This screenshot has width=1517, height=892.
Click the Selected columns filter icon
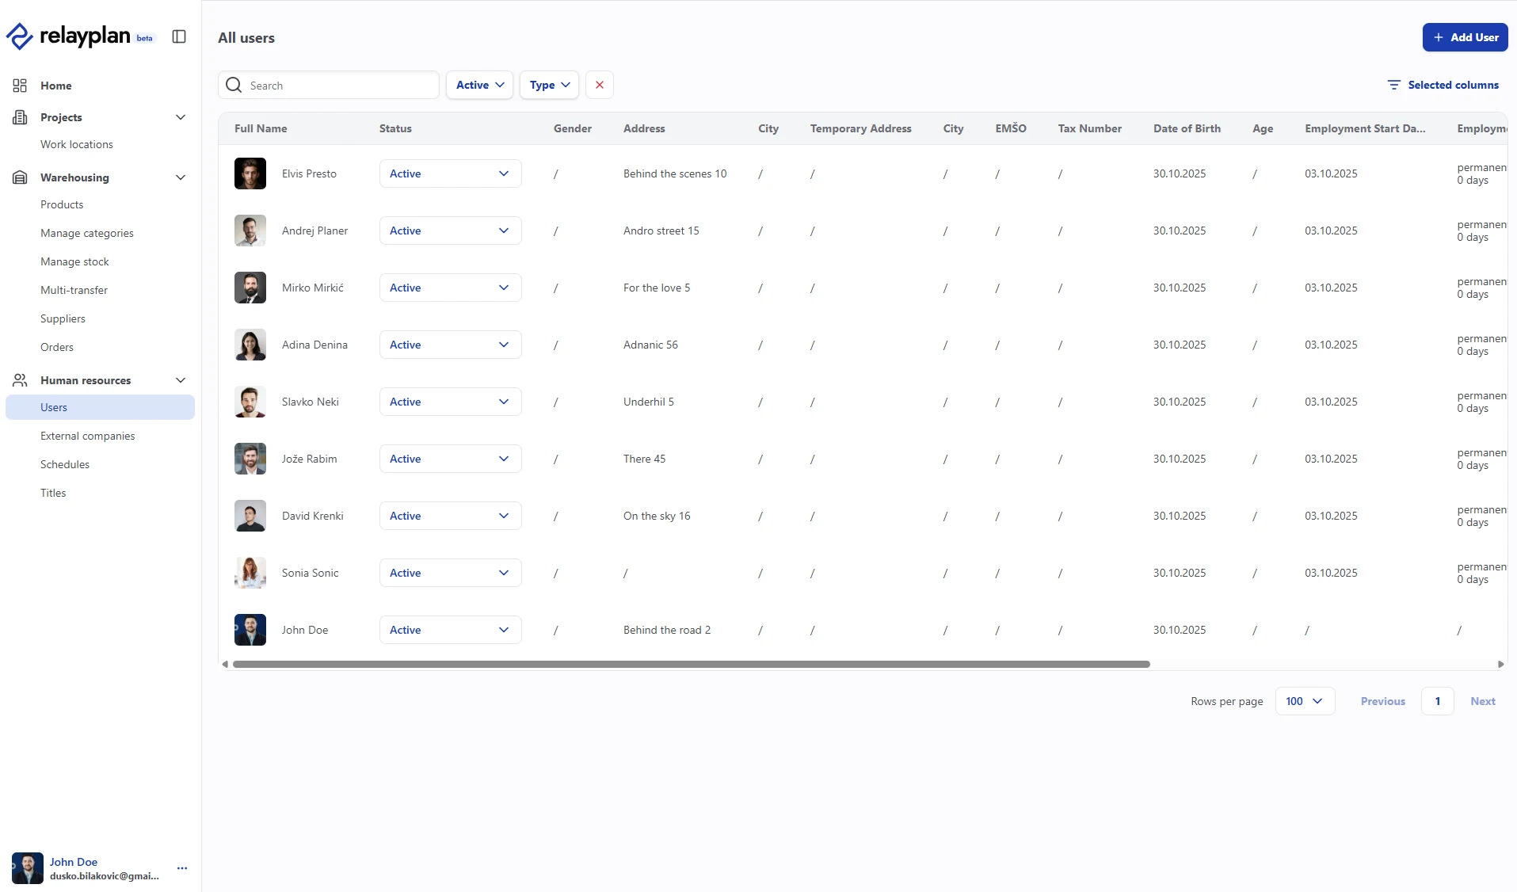[x=1394, y=85]
